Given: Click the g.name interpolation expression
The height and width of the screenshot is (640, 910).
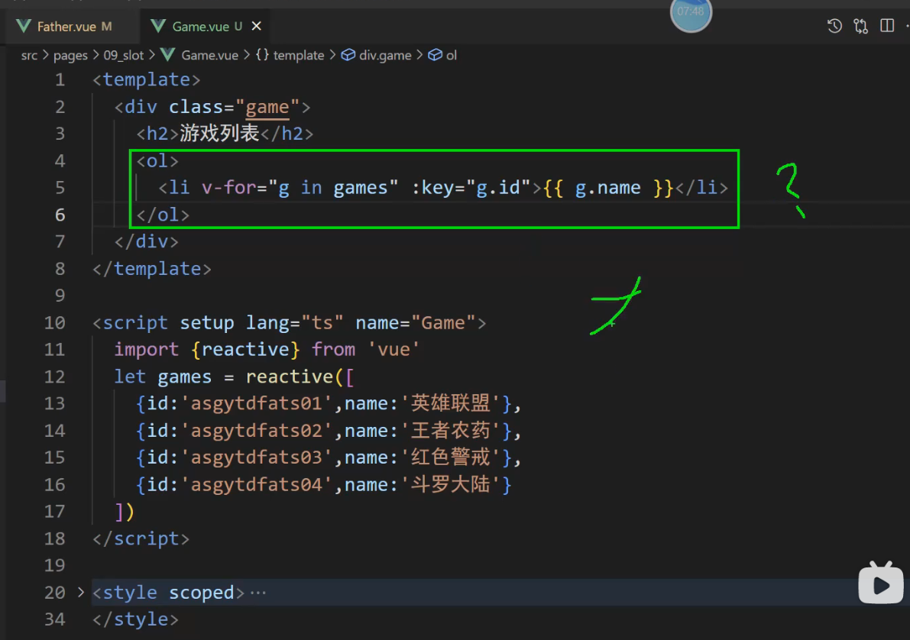Looking at the screenshot, I should 607,187.
